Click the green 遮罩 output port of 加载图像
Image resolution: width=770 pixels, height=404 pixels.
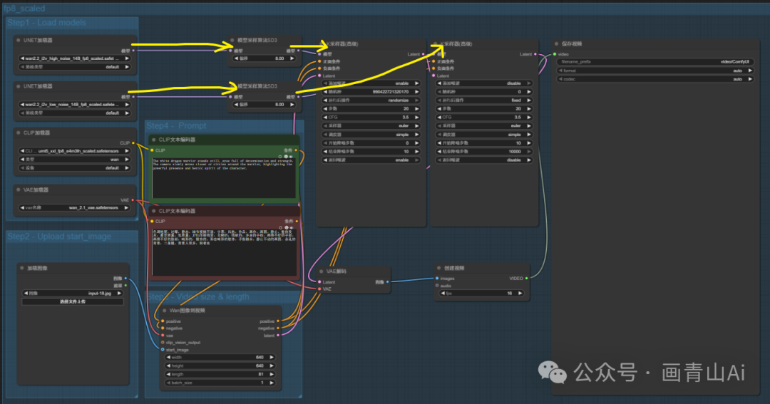[125, 286]
